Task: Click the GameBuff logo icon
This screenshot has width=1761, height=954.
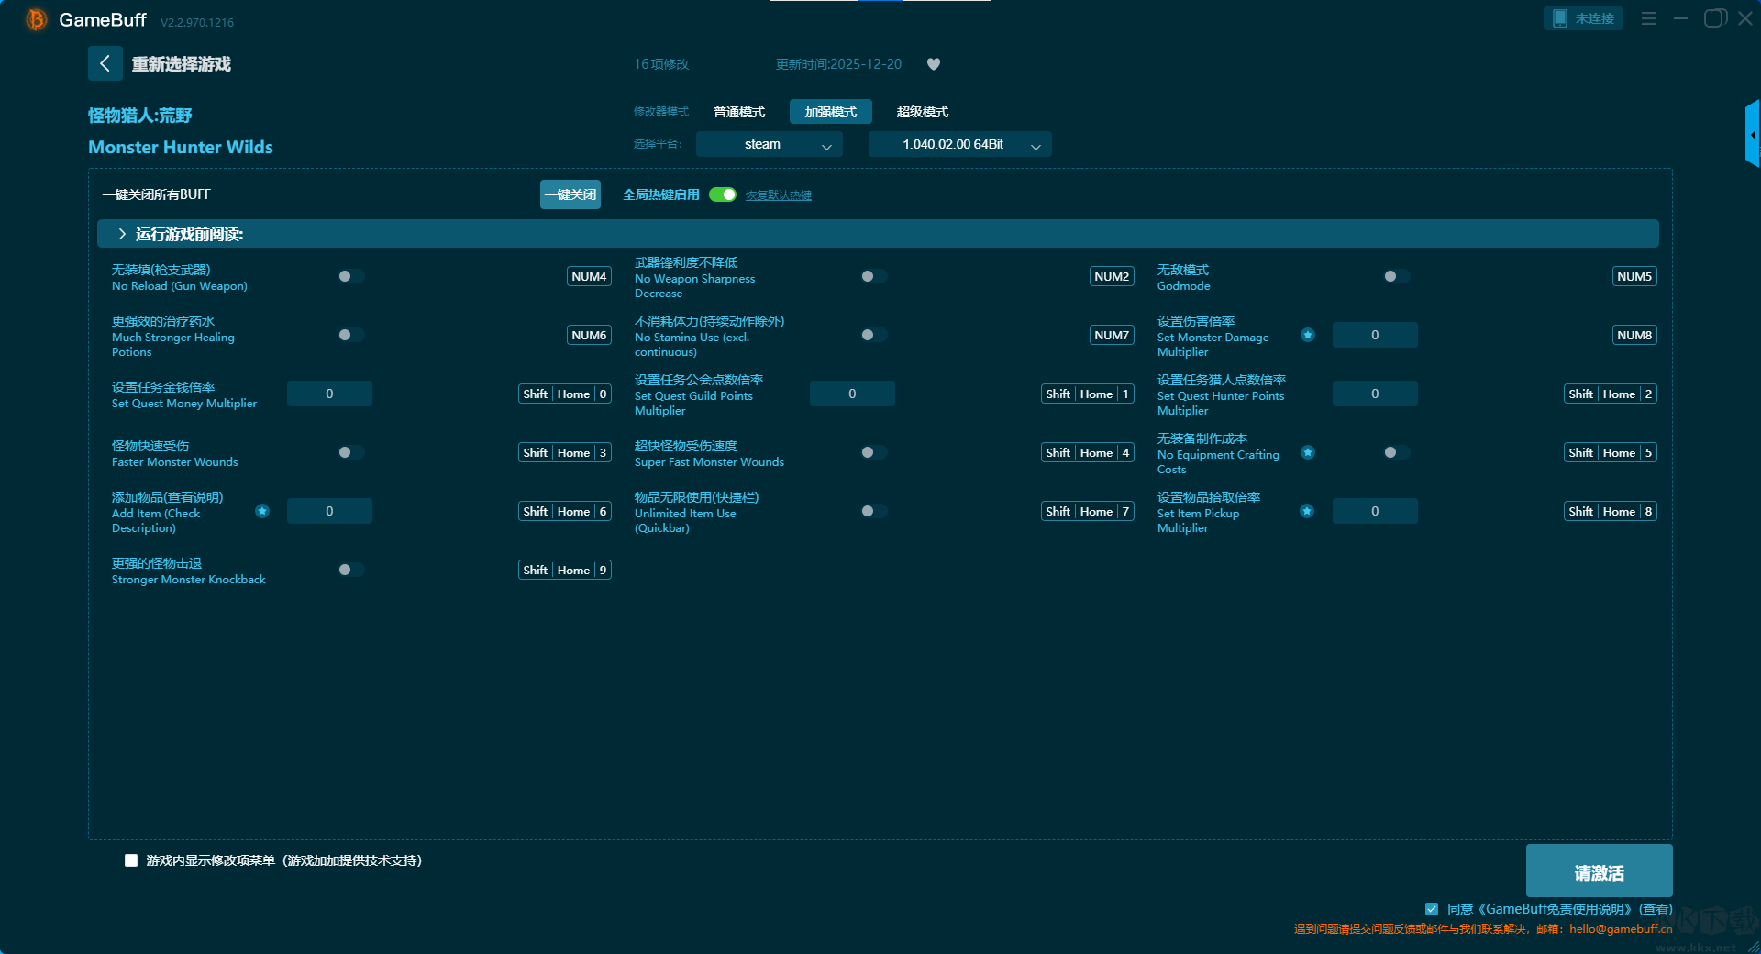Action: pyautogui.click(x=37, y=19)
